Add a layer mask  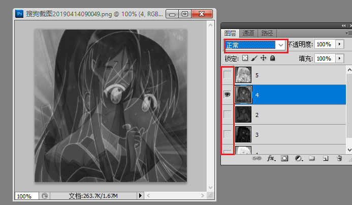284,159
